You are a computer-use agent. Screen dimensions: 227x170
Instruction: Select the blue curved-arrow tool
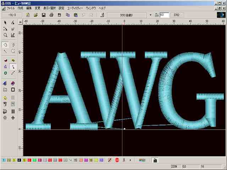tap(5, 67)
